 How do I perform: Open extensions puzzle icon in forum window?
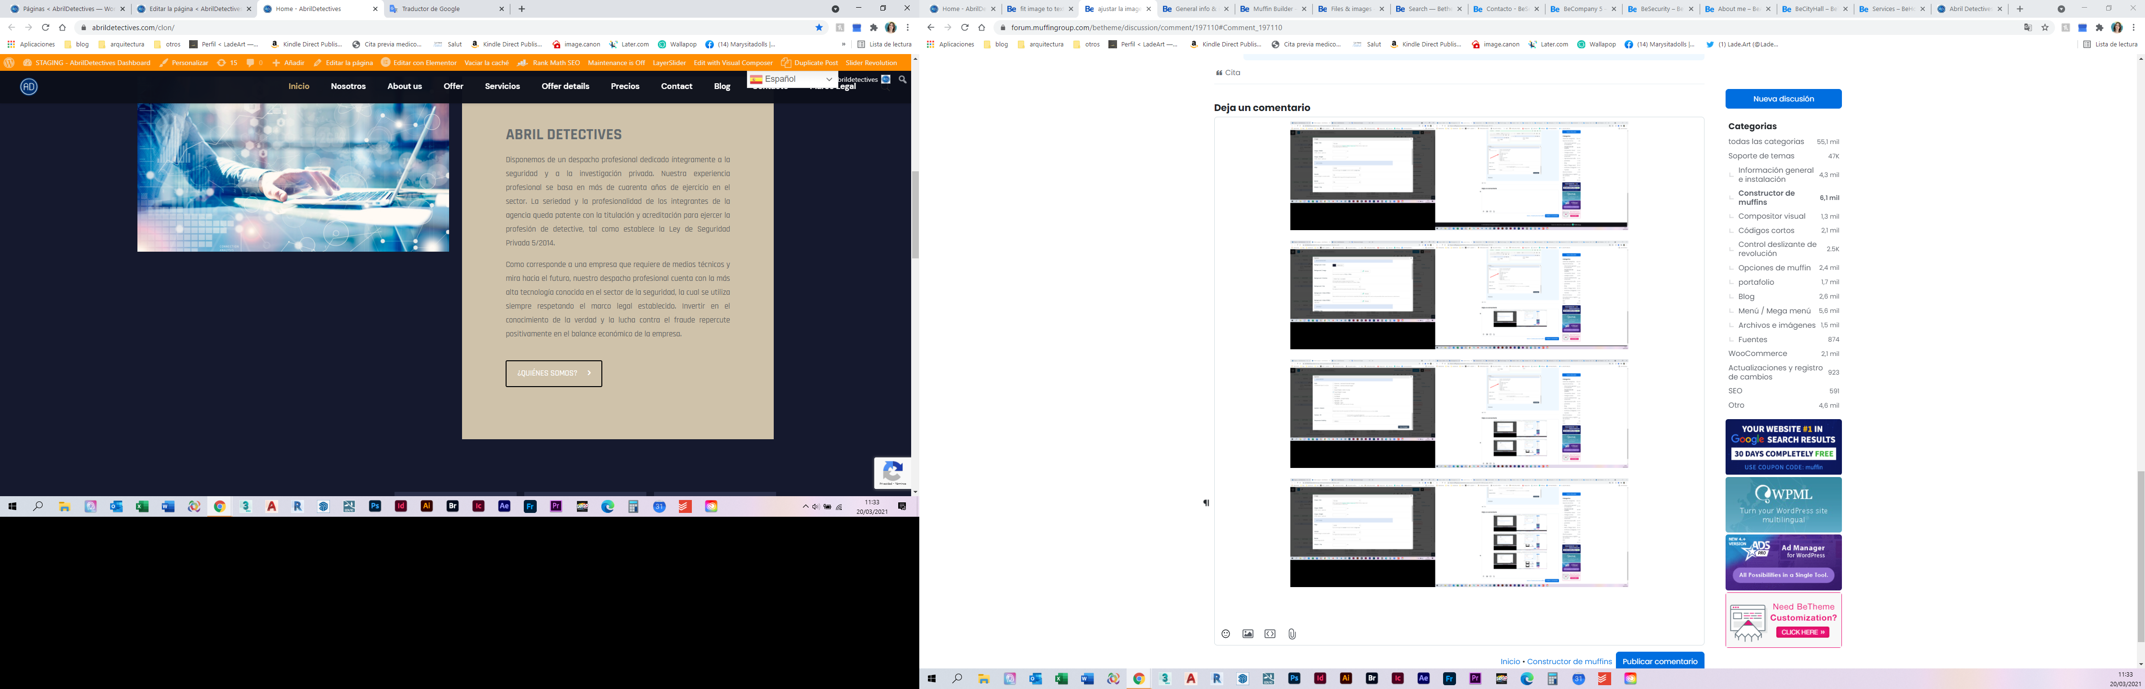[2099, 27]
